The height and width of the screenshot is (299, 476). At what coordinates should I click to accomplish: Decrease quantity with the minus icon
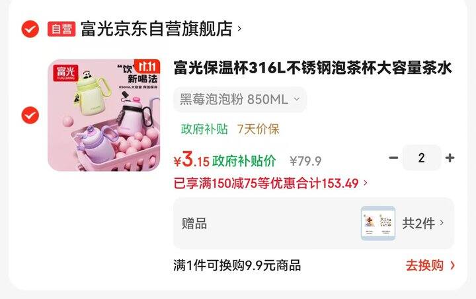(393, 158)
